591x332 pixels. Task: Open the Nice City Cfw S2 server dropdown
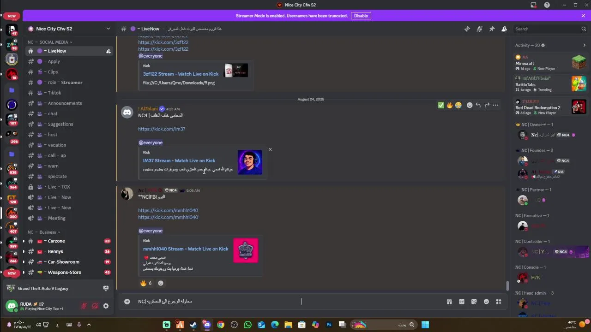pos(69,29)
